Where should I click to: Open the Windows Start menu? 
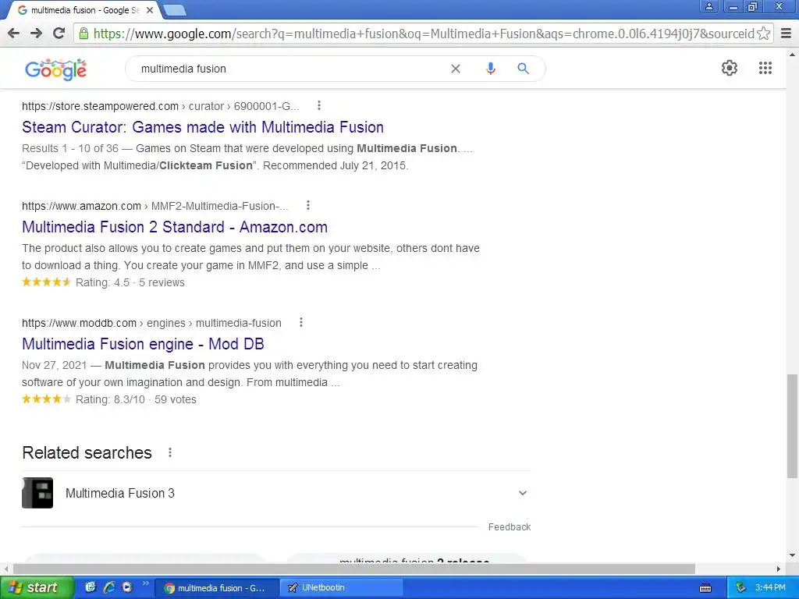coord(36,587)
